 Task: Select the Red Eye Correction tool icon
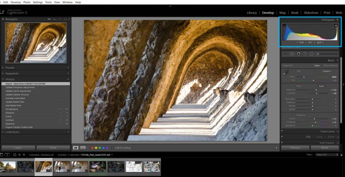pos(299,54)
